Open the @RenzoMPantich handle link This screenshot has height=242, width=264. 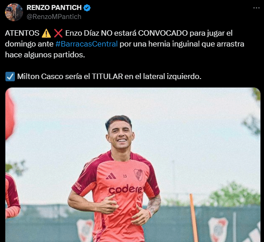pyautogui.click(x=54, y=17)
